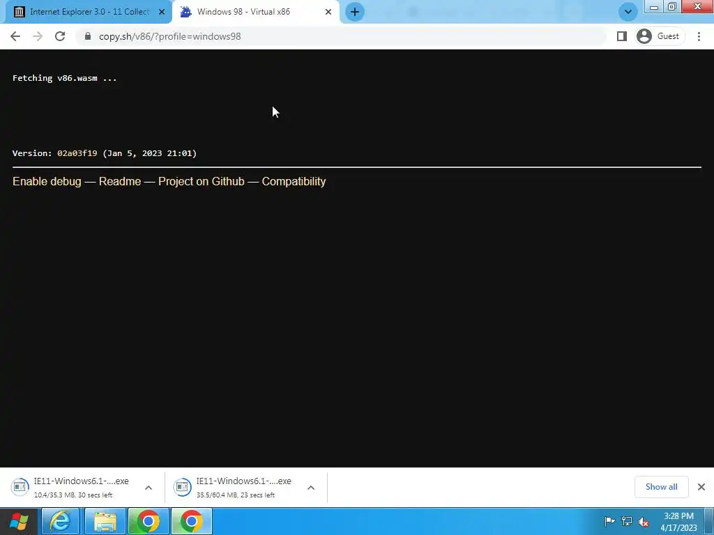The image size is (714, 535).
Task: Click file icon of 60.4 MB download
Action: pos(182,487)
